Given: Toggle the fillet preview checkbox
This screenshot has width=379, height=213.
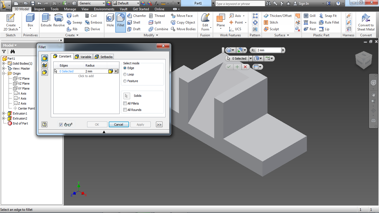Looking at the screenshot, I should [61, 125].
